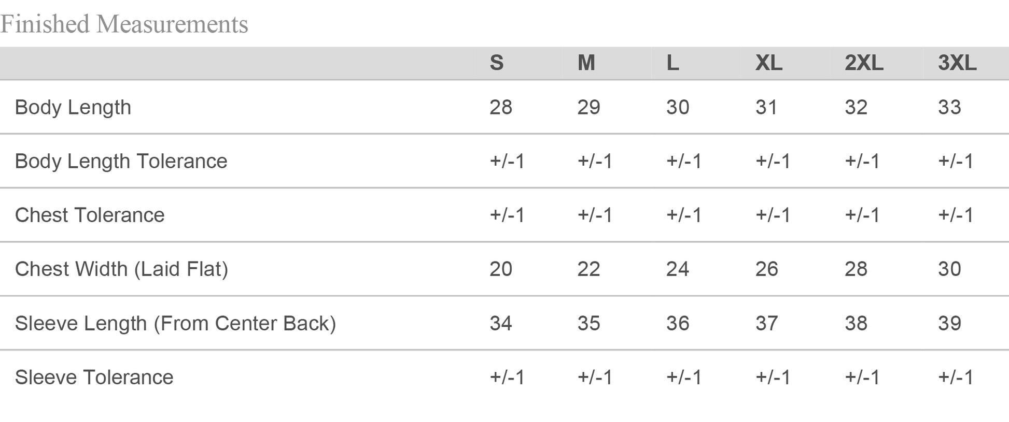The height and width of the screenshot is (422, 1009).
Task: Select Sleeve Length value 38 for 2XL
Action: (856, 323)
